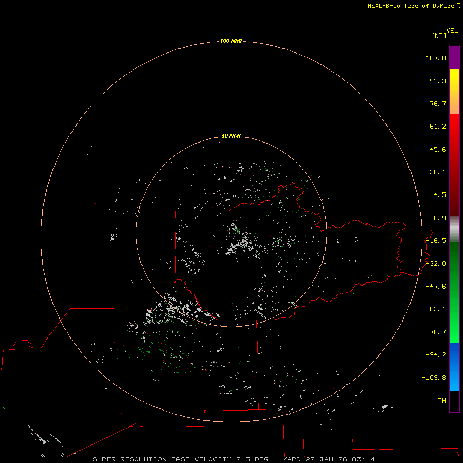463x463 pixels.
Task: Pick the yellow-to-orange segment of the color bar
Action: coord(454,92)
